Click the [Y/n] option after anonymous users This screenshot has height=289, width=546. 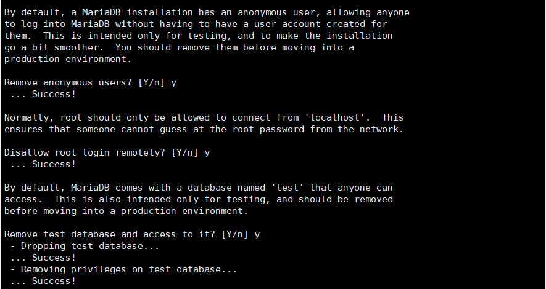pyautogui.click(x=152, y=83)
